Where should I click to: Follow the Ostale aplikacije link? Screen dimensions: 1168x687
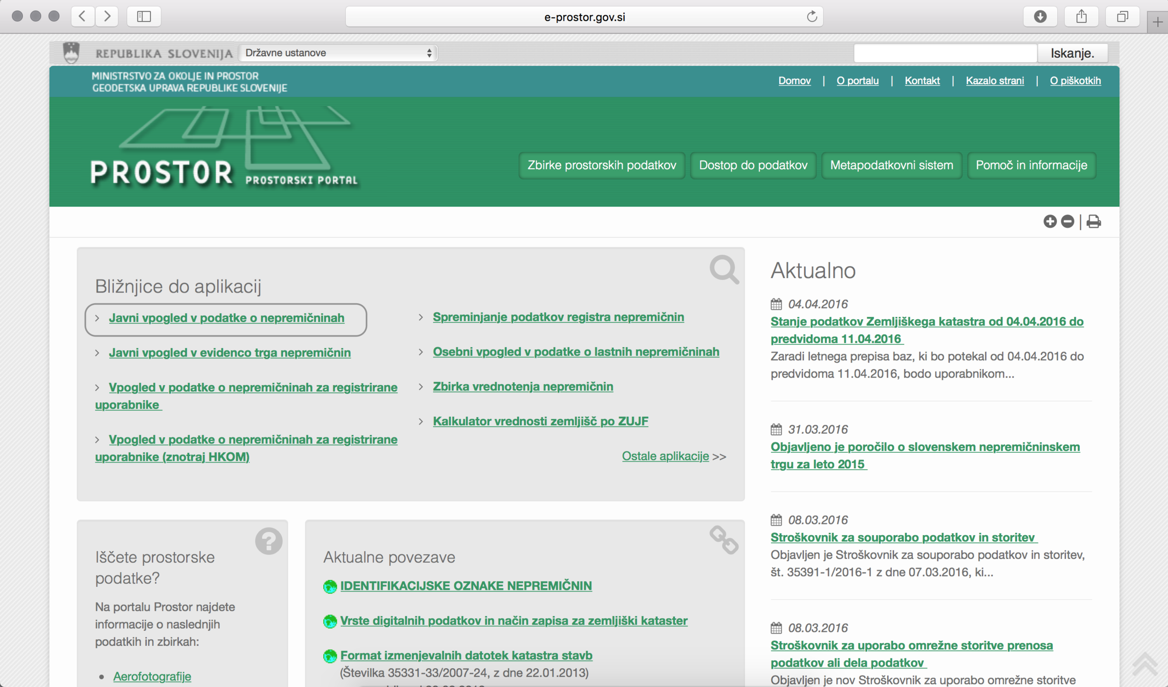point(665,456)
